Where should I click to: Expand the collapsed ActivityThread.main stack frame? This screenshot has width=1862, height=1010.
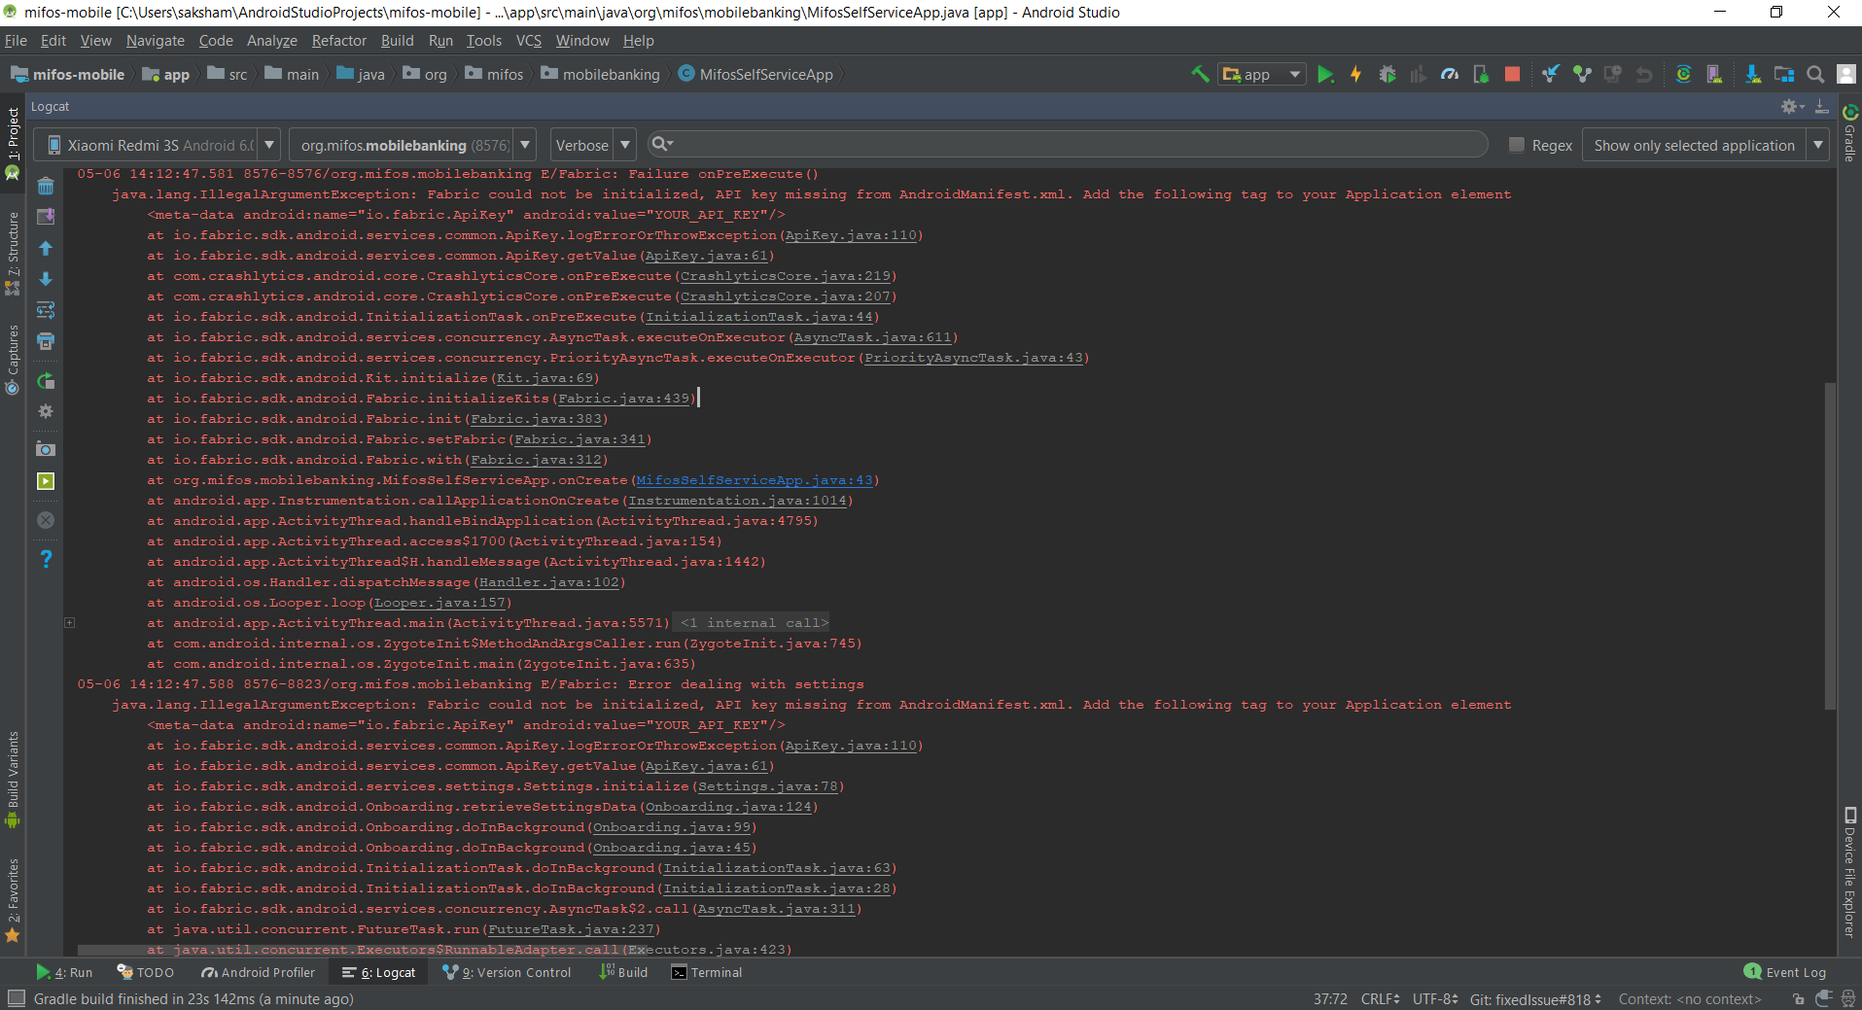pos(69,622)
